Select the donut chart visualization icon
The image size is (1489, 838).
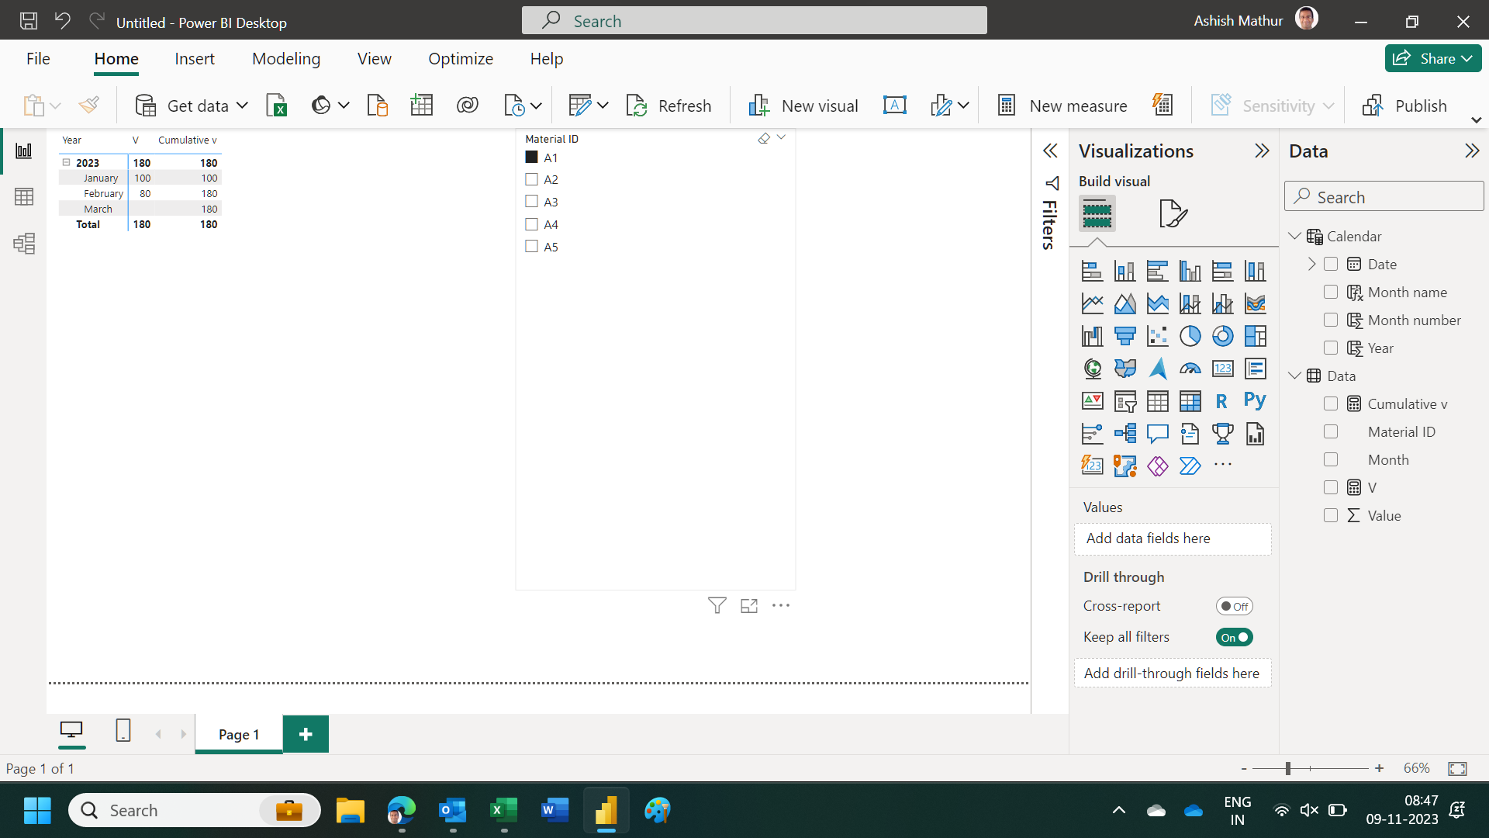[x=1222, y=336]
